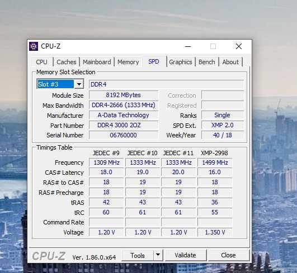Screen dimensions: 297x273
Task: Click the 18.0 CAS# Latency cell
Action: tap(106, 173)
